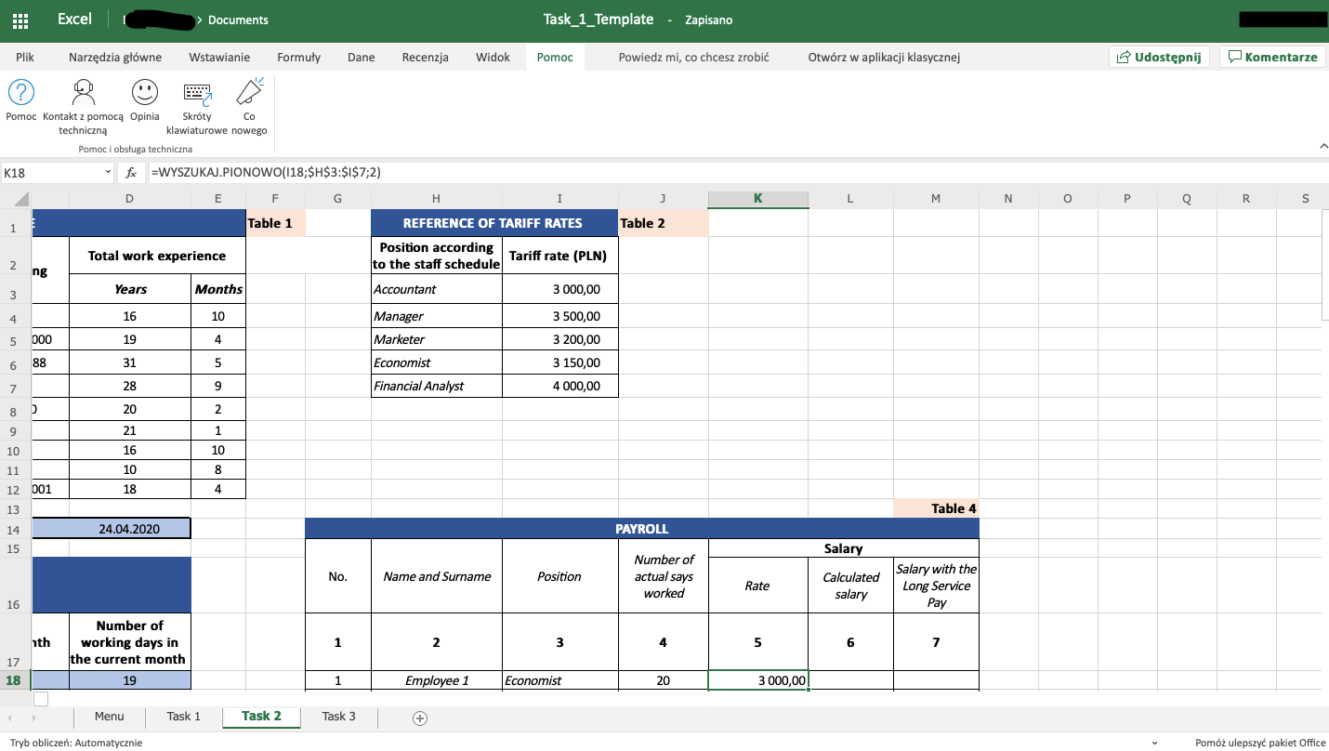Open the Microsoft 365 app launcher grid
1329x751 pixels.
pyautogui.click(x=20, y=19)
